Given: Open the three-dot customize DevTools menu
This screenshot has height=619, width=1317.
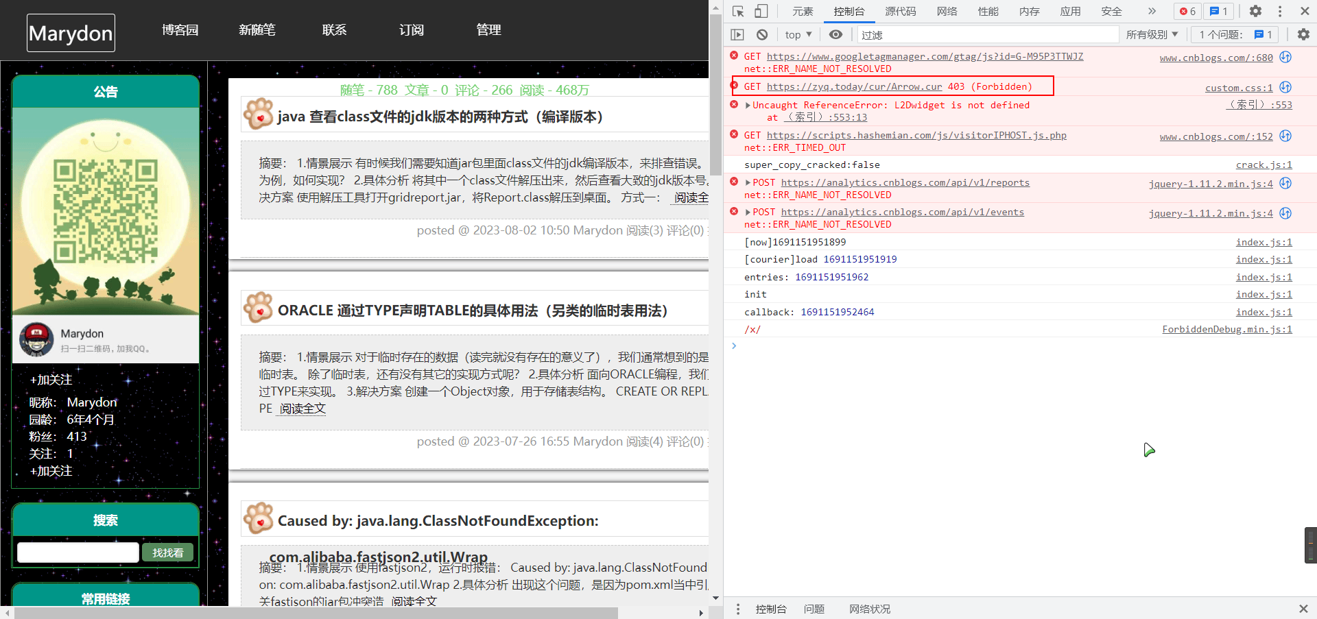Looking at the screenshot, I should click(1279, 11).
